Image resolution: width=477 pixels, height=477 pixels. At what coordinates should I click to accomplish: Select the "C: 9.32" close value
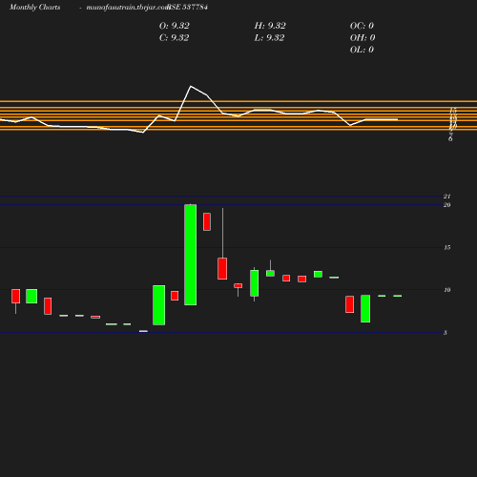point(175,38)
